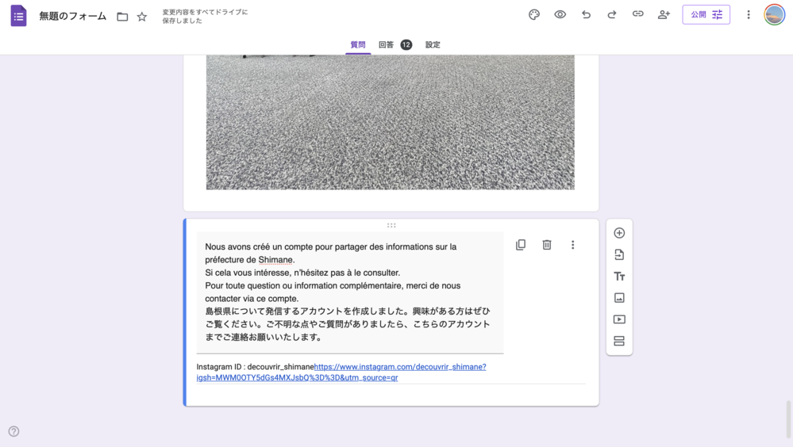Switch to the 設定 tab
The height and width of the screenshot is (447, 793).
(x=433, y=45)
